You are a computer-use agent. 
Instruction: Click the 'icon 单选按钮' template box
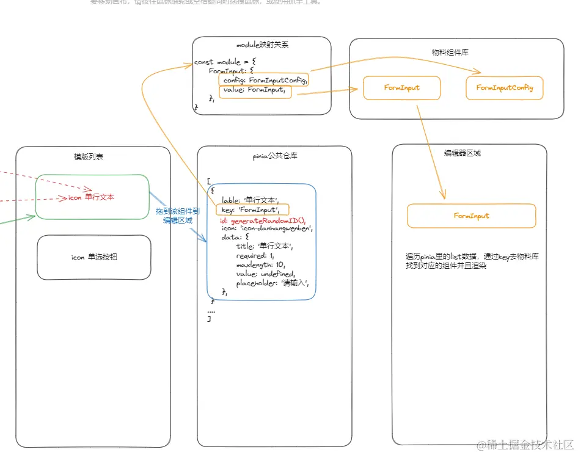point(94,257)
